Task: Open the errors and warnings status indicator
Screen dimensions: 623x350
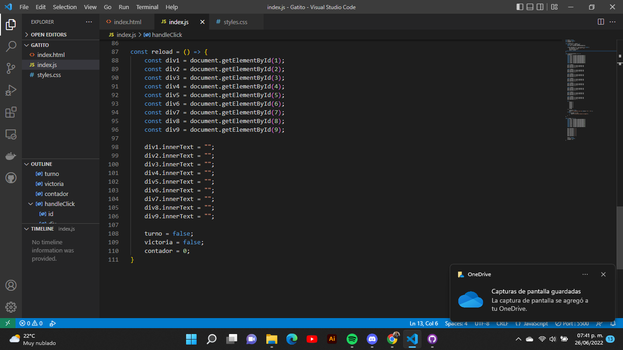Action: pos(31,323)
